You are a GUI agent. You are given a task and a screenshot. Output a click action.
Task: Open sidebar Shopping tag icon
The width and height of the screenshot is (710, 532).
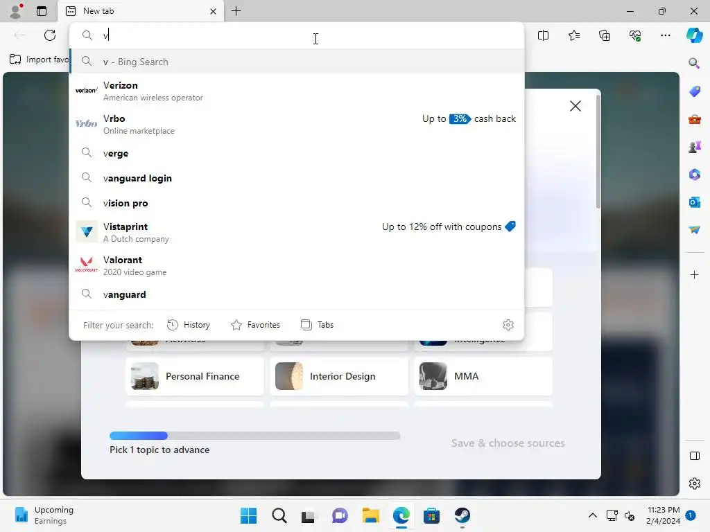(694, 91)
